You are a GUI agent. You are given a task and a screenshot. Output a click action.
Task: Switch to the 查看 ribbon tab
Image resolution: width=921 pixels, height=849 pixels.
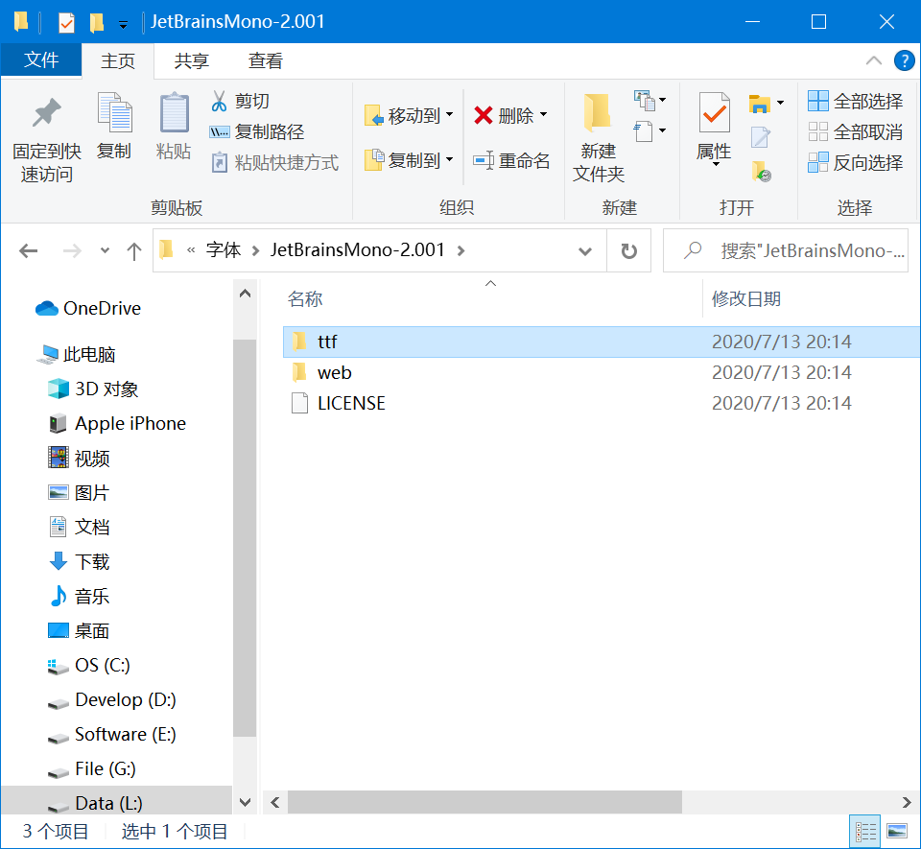coord(265,60)
